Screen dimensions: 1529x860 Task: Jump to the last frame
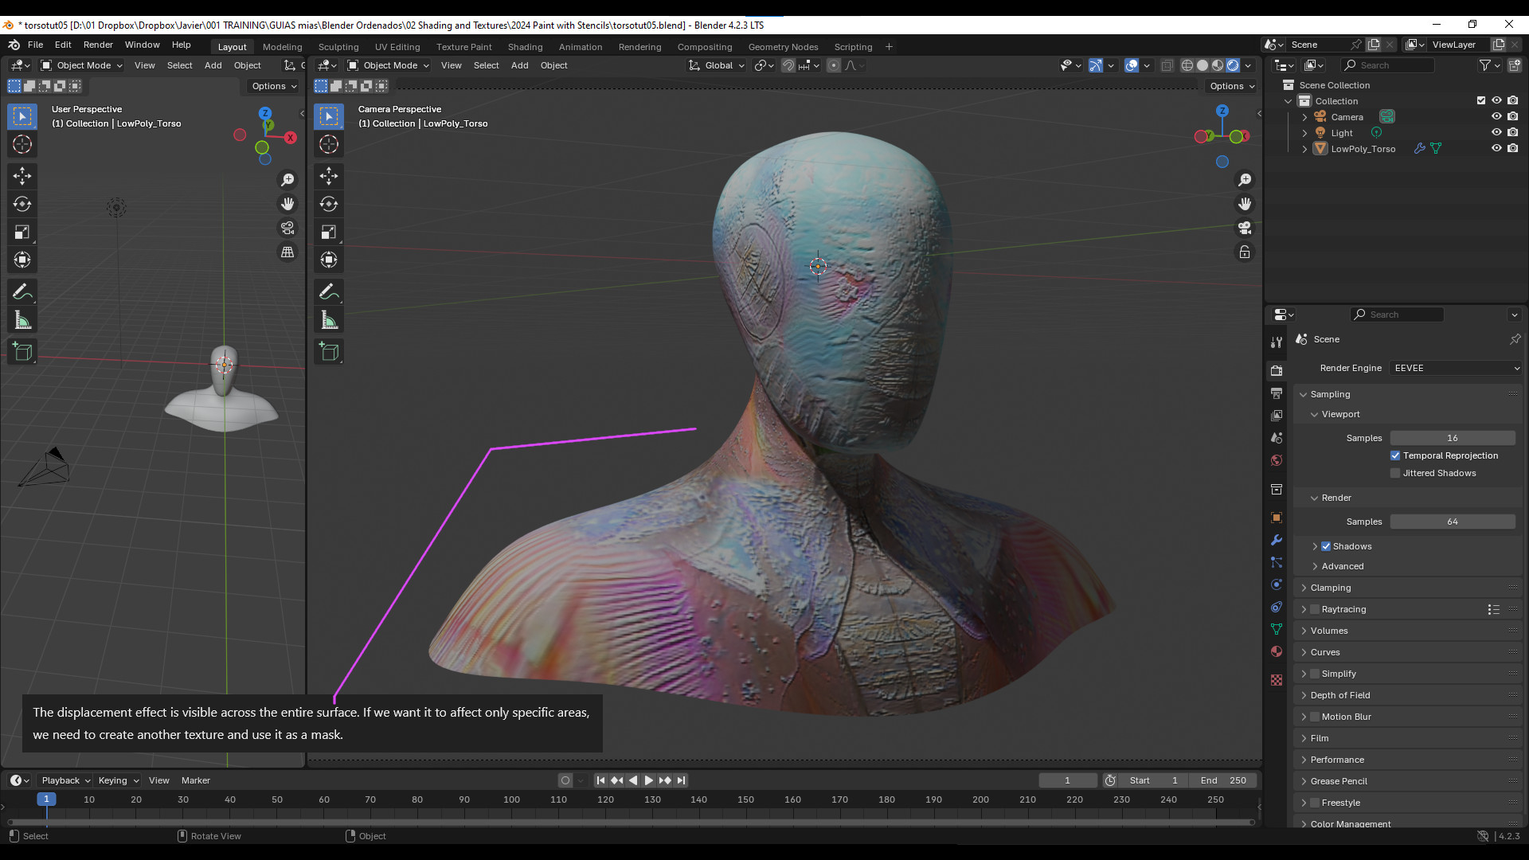(x=681, y=780)
